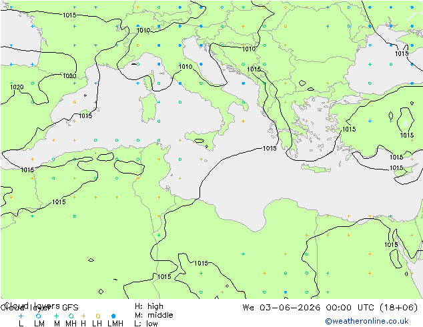The height and width of the screenshot is (327, 423).
Task: Click the '(18+06)' forecast run text
Action: click(398, 308)
